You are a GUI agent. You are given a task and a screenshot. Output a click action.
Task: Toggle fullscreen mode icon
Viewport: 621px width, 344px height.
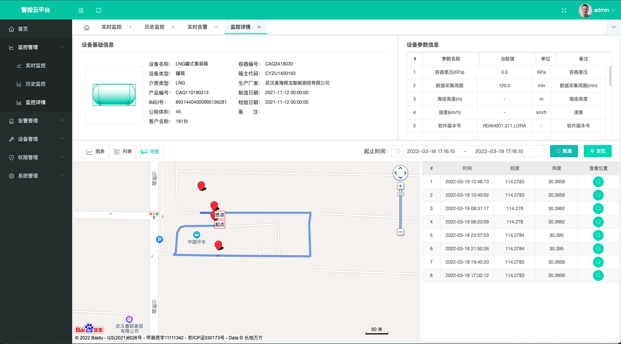(563, 10)
